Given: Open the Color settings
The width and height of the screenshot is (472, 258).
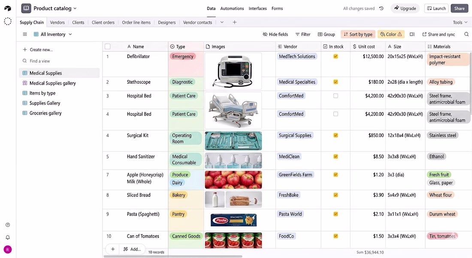Looking at the screenshot, I should pyautogui.click(x=391, y=34).
